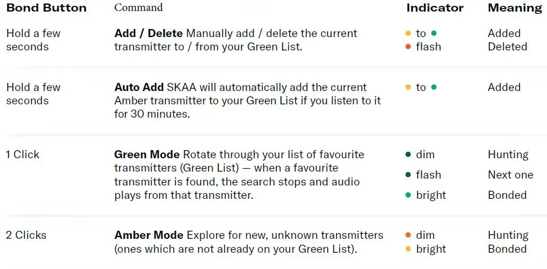This screenshot has width=547, height=269.
Task: Click the bold Add / Delete command title
Action: (x=148, y=34)
